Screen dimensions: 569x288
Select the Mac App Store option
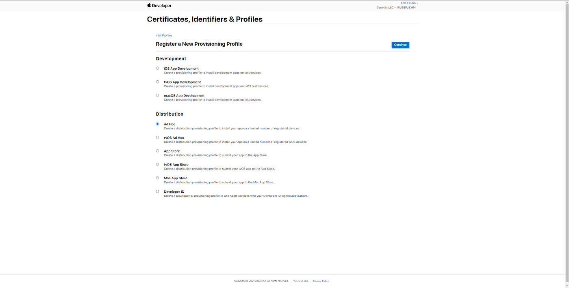(157, 178)
